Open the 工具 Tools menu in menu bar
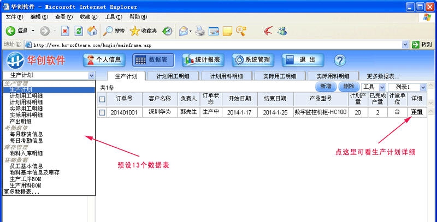The width and height of the screenshot is (437, 222). (x=114, y=17)
